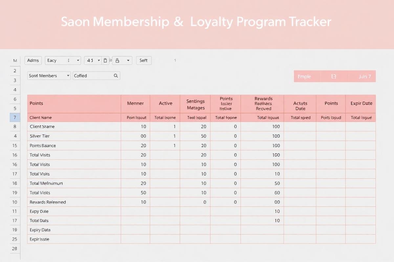The image size is (394, 262).
Task: Select the Expiry Date row label
Action: [40, 230]
